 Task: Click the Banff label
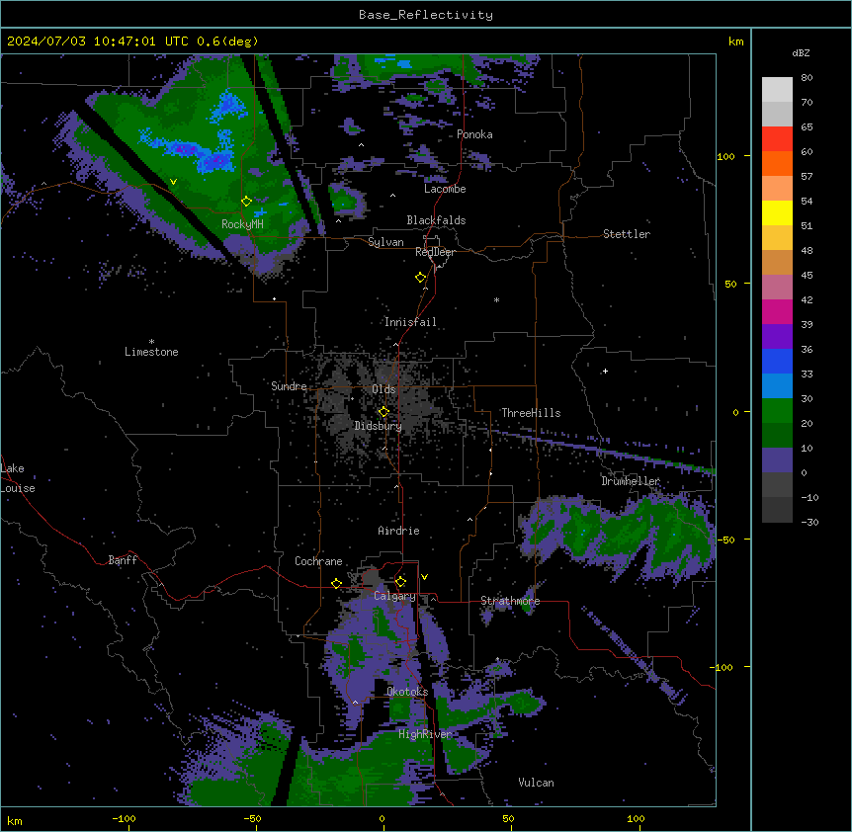click(x=123, y=560)
